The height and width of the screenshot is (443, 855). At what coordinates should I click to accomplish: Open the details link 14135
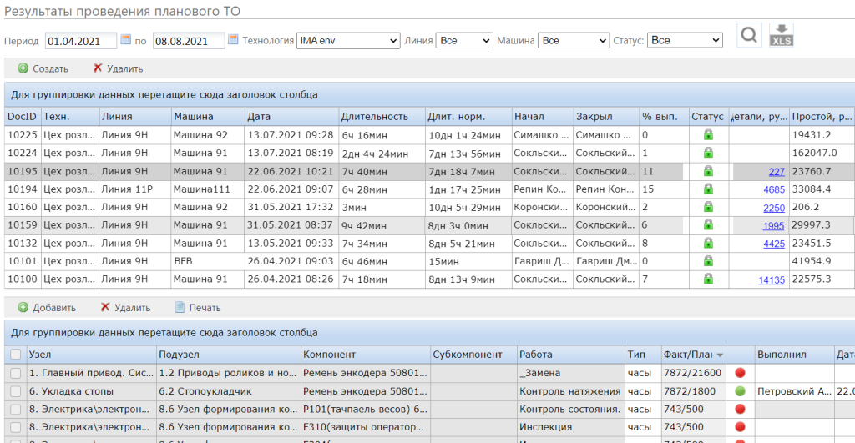(771, 279)
